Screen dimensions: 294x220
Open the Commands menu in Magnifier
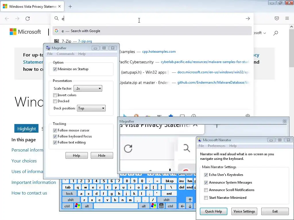pos(65,54)
